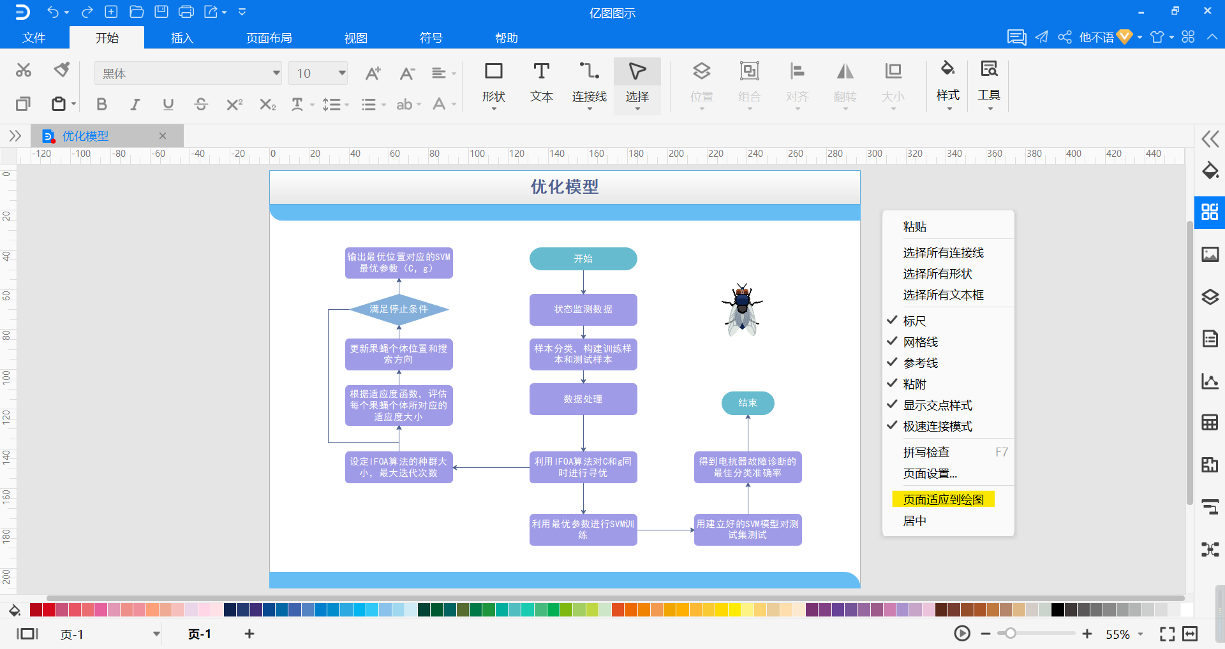Start presentation with the play icon
This screenshot has height=649, width=1225.
pyautogui.click(x=962, y=634)
